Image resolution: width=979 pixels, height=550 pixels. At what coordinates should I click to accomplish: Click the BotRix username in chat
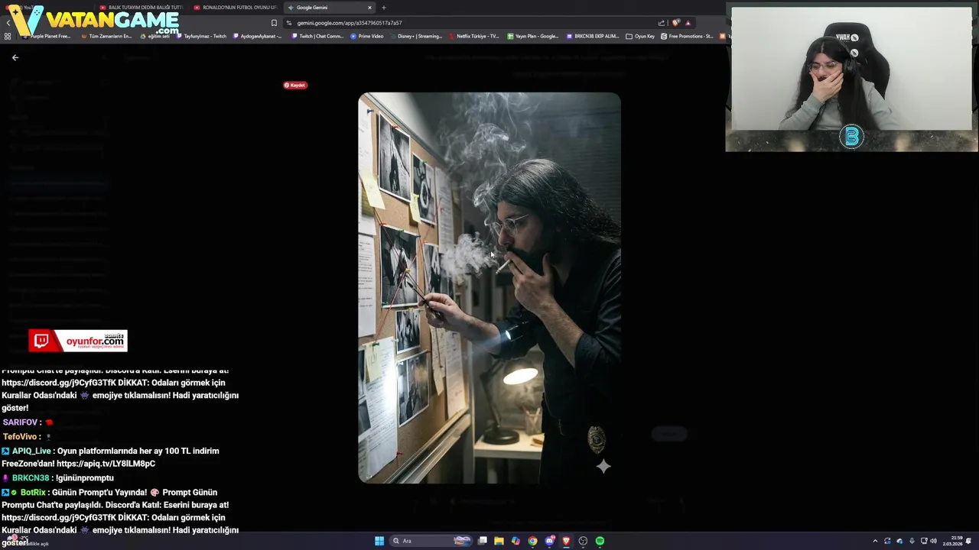pos(33,493)
